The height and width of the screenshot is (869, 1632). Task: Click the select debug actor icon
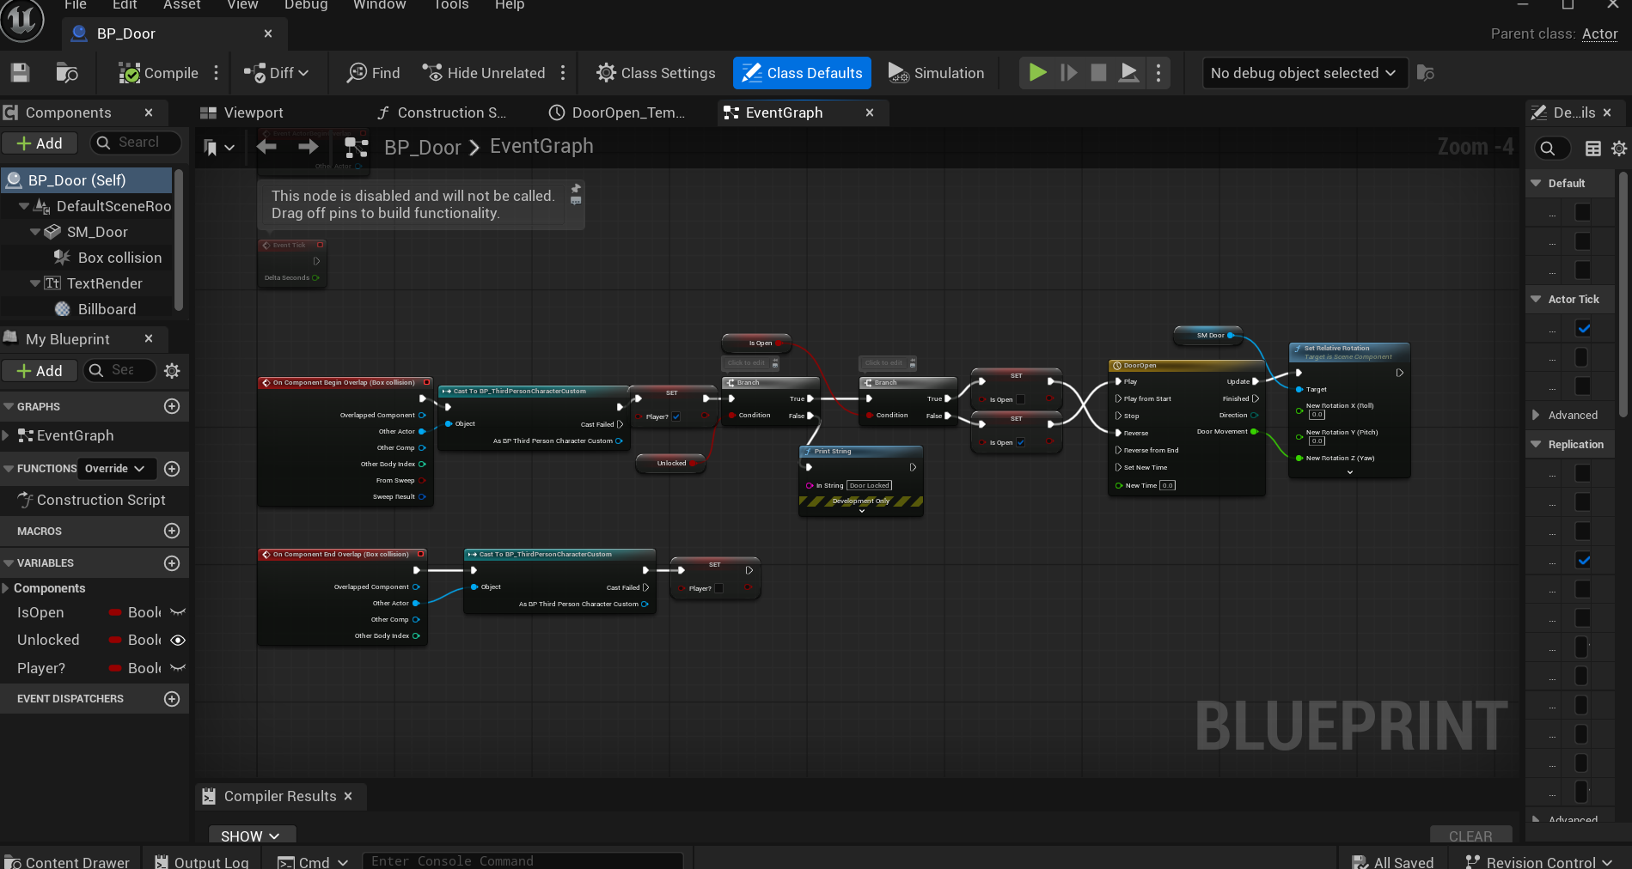1425,73
